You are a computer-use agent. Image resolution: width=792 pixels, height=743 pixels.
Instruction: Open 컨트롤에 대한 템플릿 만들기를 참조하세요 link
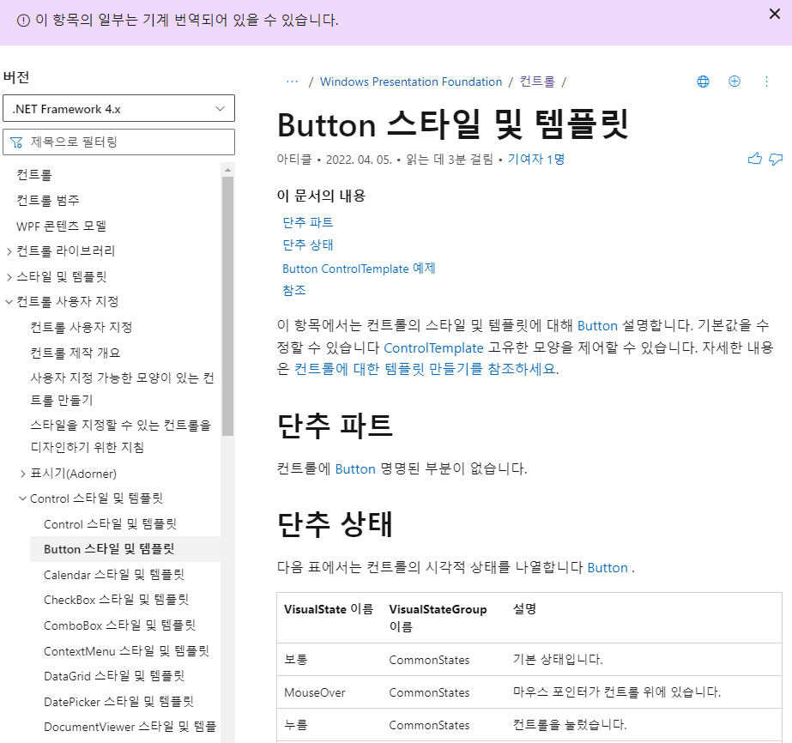point(425,369)
